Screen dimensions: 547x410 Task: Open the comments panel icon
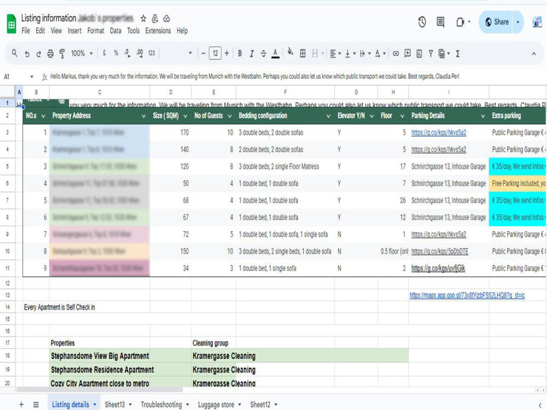tap(440, 22)
